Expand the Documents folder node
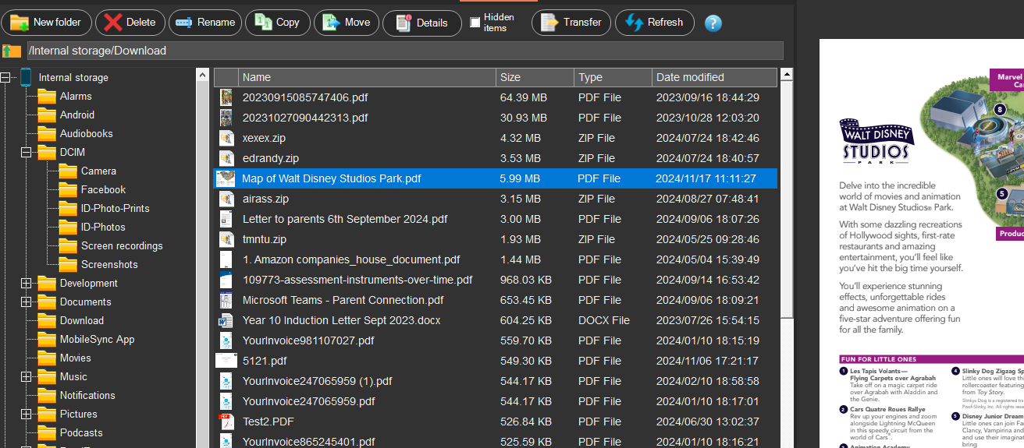The image size is (1024, 448). point(27,302)
